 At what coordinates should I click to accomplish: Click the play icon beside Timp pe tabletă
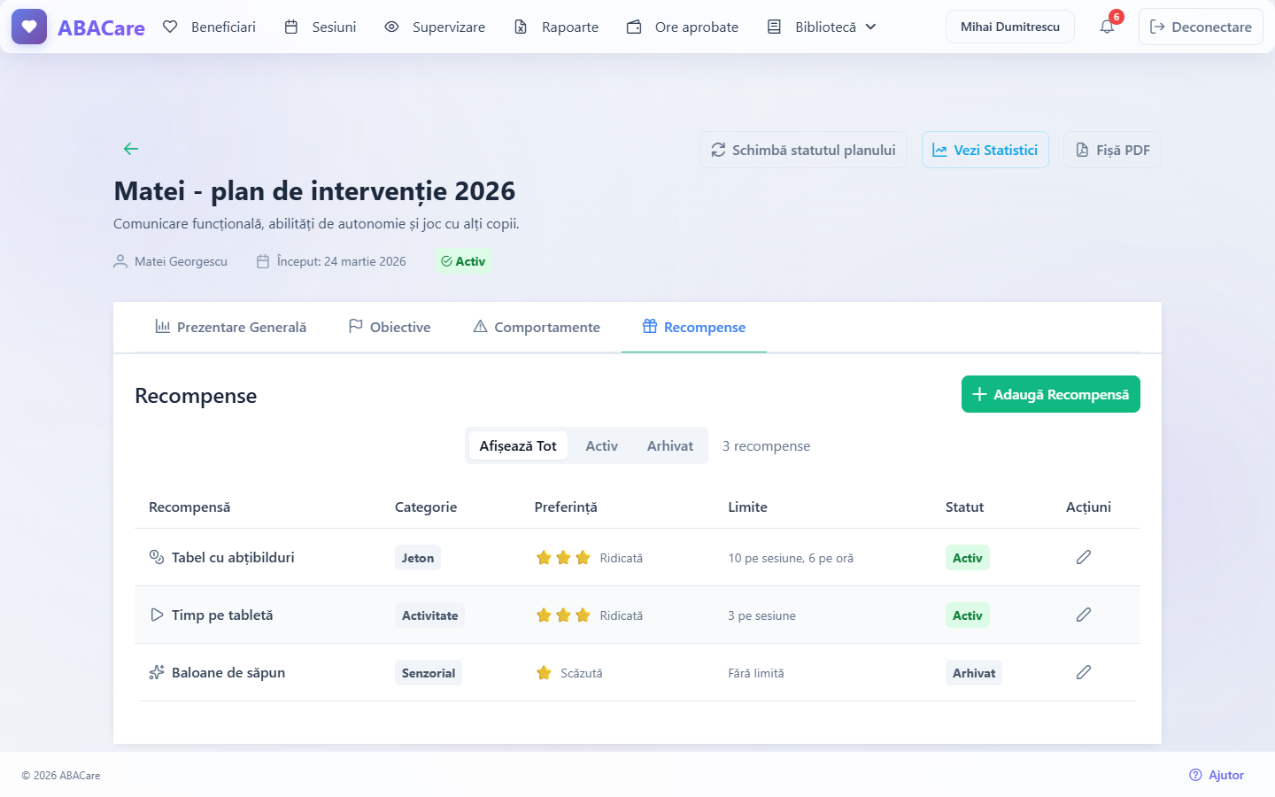(x=157, y=615)
